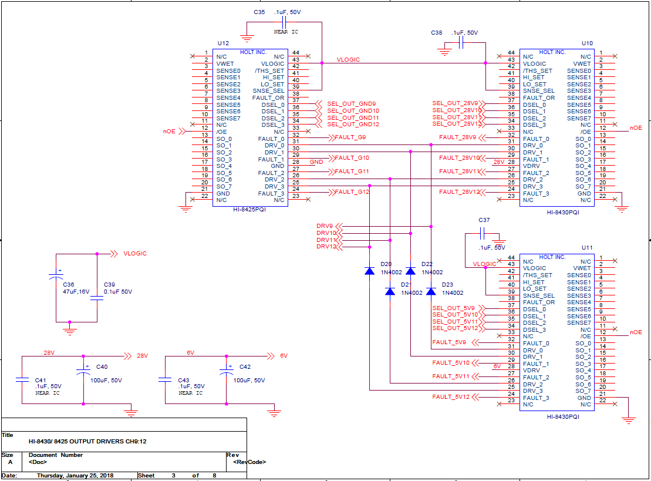Viewport: 651px width, 481px height.
Task: Click VLOGIC port above C36
Action: click(x=129, y=254)
